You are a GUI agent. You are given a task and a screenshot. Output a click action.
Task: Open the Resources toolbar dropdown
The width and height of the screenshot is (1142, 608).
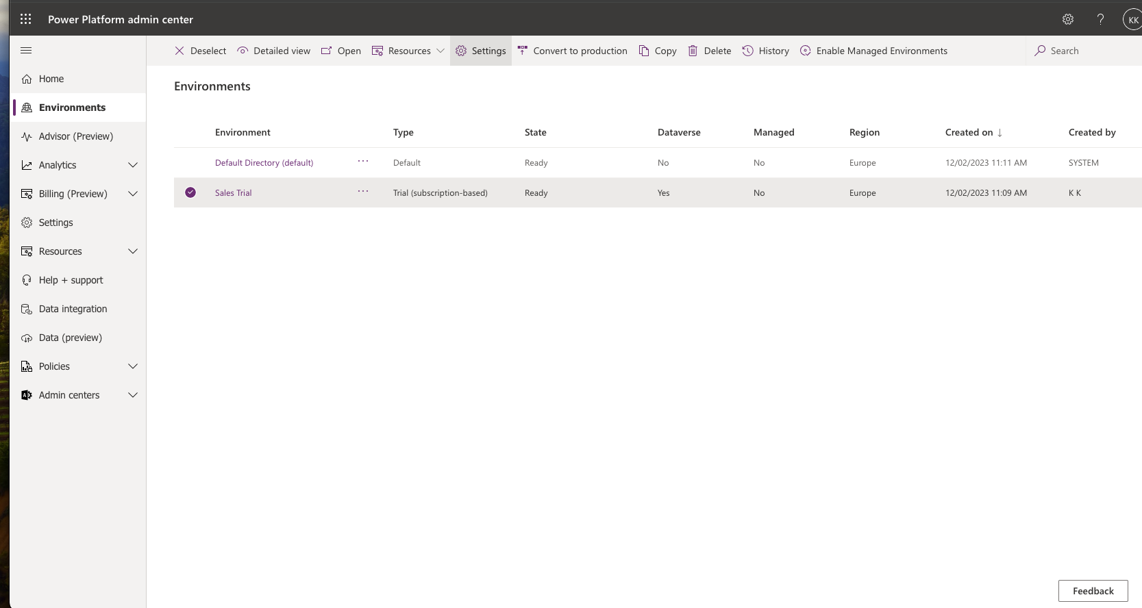coord(408,51)
